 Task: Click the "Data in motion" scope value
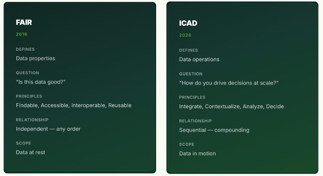(x=197, y=153)
